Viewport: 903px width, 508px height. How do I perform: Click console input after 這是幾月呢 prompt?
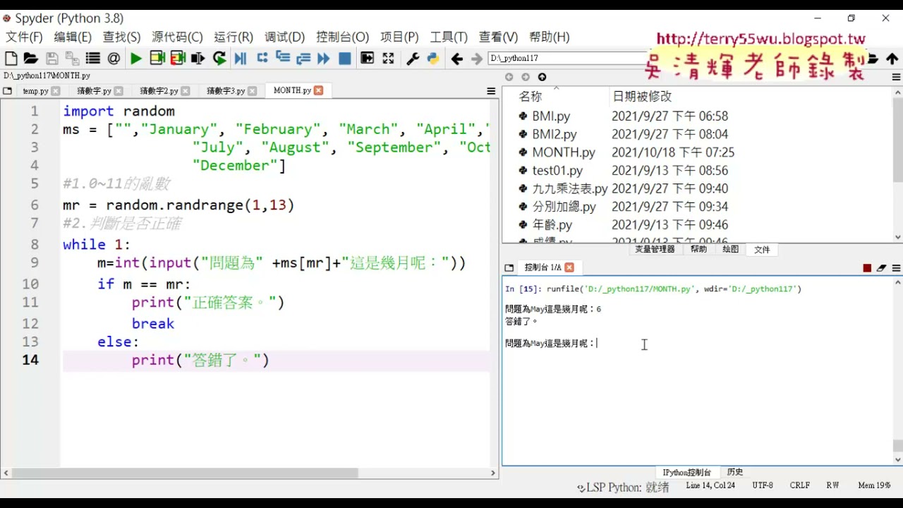[x=598, y=344]
